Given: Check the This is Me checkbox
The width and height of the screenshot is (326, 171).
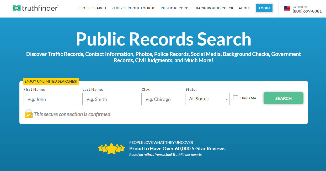Looking at the screenshot, I should [x=236, y=98].
